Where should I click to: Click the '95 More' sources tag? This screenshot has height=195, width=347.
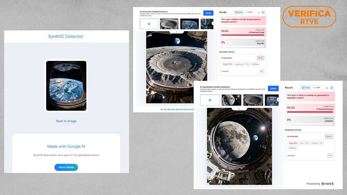(x=255, y=64)
